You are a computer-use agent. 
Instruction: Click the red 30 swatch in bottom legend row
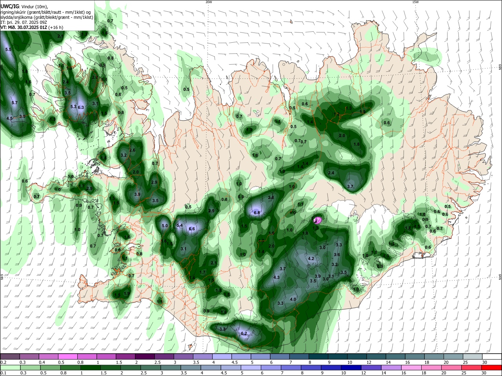pos(492,367)
